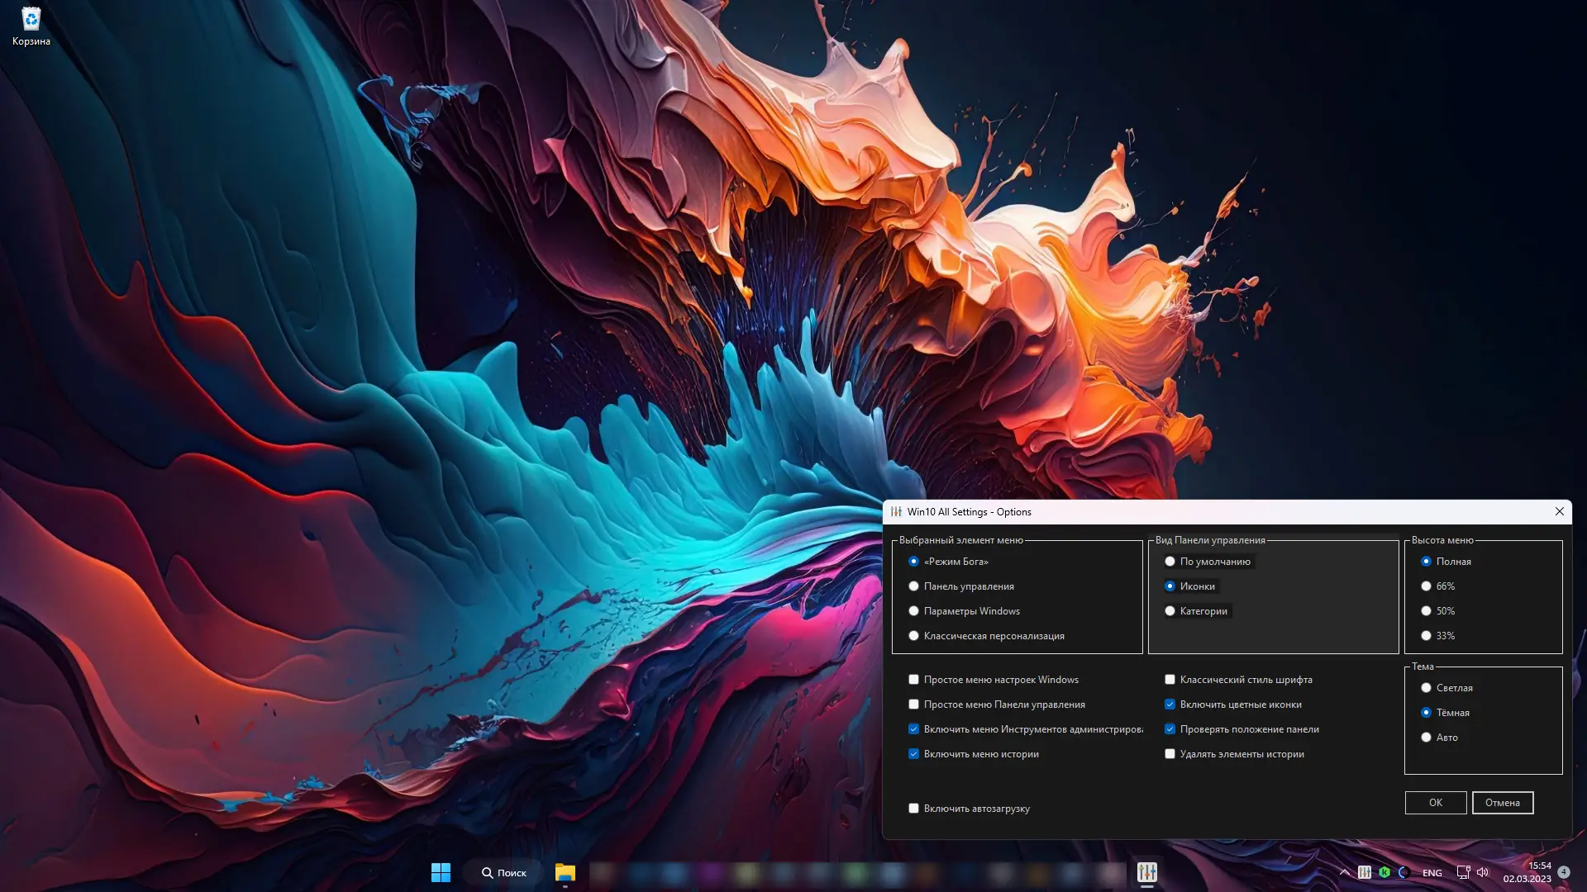Open the green Kaspersky tray icon
1587x892 pixels.
(1384, 872)
